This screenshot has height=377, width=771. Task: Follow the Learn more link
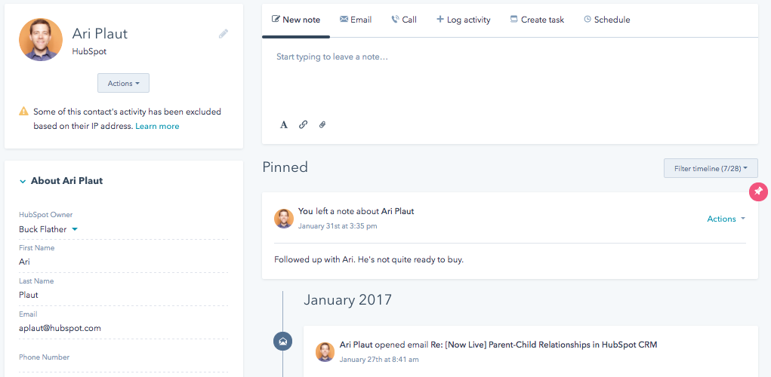(x=157, y=126)
